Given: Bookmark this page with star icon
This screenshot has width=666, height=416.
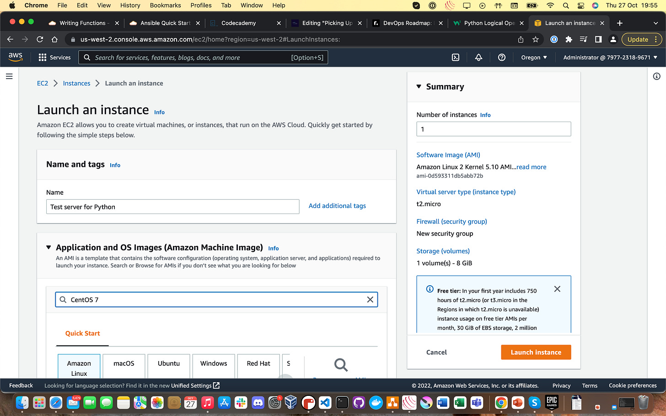Looking at the screenshot, I should 536,39.
